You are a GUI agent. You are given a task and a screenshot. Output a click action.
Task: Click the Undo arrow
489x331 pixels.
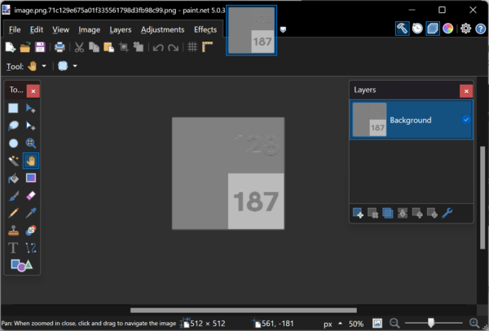(x=158, y=47)
